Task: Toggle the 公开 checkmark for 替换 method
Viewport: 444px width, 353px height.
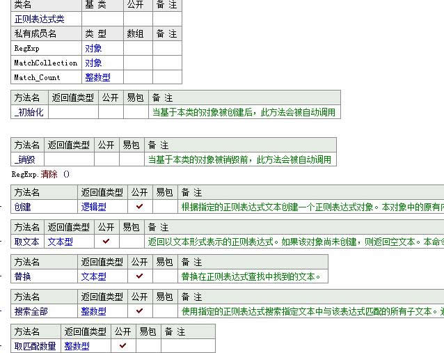Action: [140, 276]
